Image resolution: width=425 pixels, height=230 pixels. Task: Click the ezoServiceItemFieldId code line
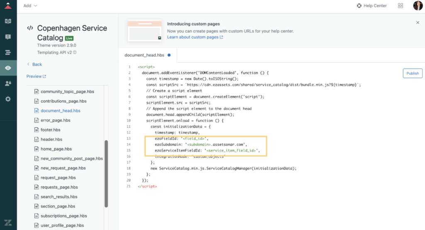pyautogui.click(x=208, y=151)
